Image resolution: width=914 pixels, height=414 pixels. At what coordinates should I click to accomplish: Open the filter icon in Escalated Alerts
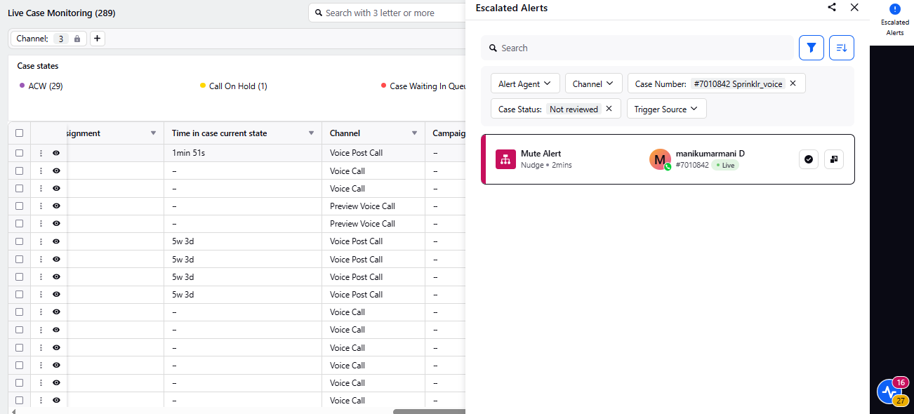click(812, 48)
